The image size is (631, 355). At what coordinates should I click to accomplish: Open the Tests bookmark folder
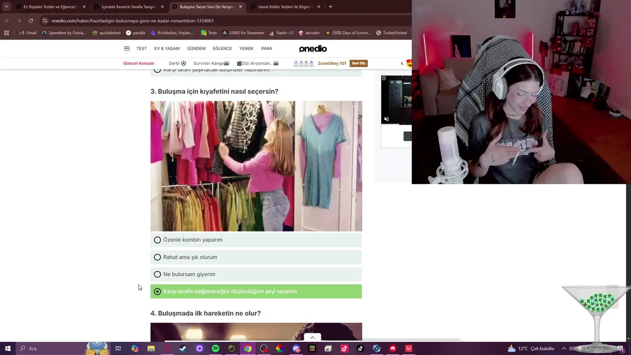pos(209,33)
